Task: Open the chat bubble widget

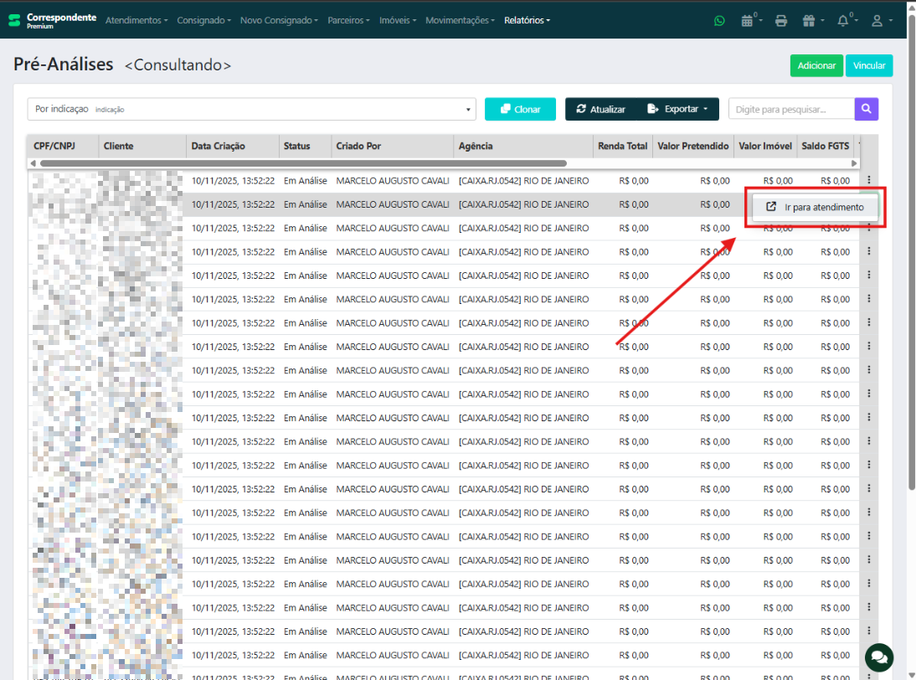Action: point(879,657)
